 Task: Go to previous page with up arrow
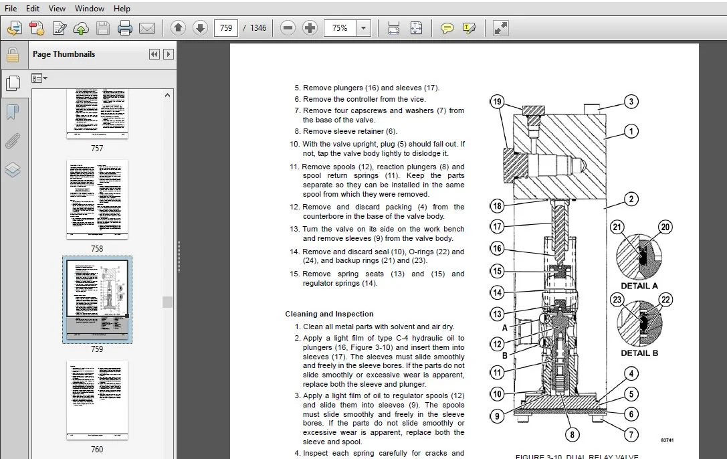coord(178,28)
